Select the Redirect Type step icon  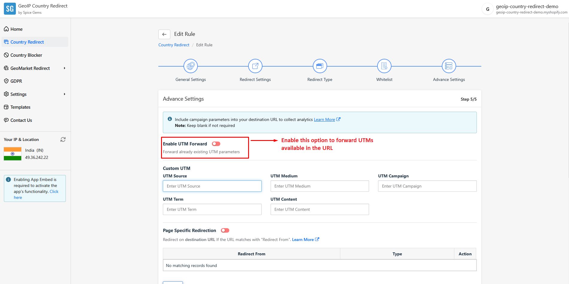[320, 66]
